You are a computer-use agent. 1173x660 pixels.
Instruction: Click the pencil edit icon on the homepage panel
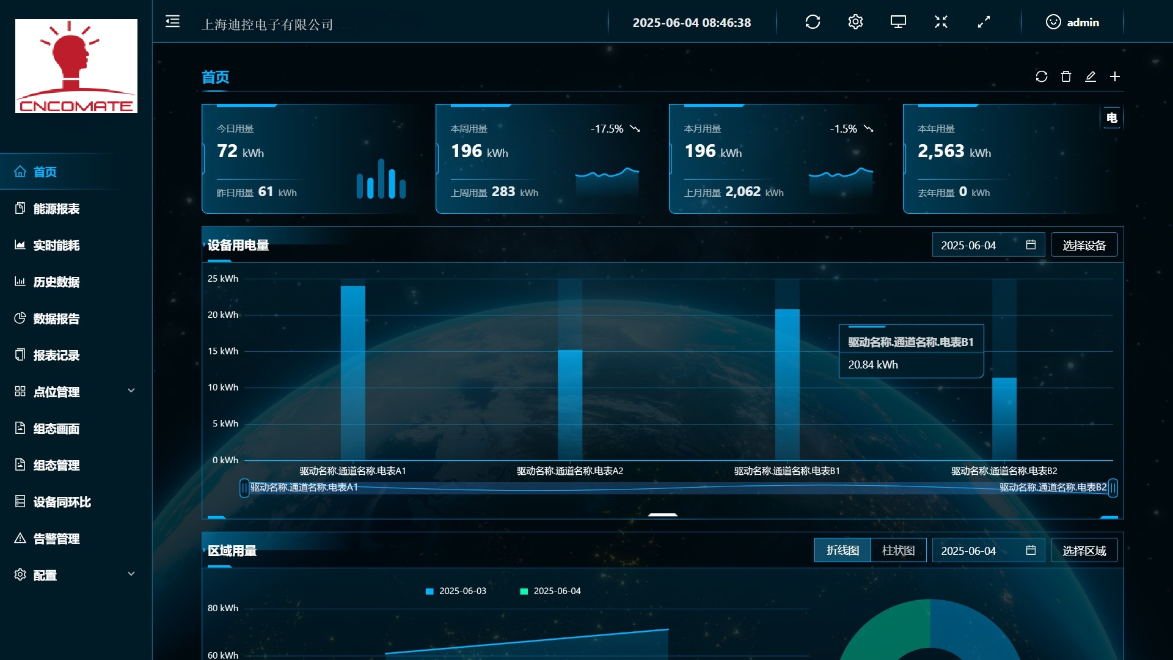(x=1091, y=76)
